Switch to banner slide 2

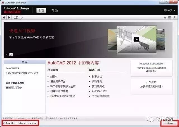(x=11, y=55)
